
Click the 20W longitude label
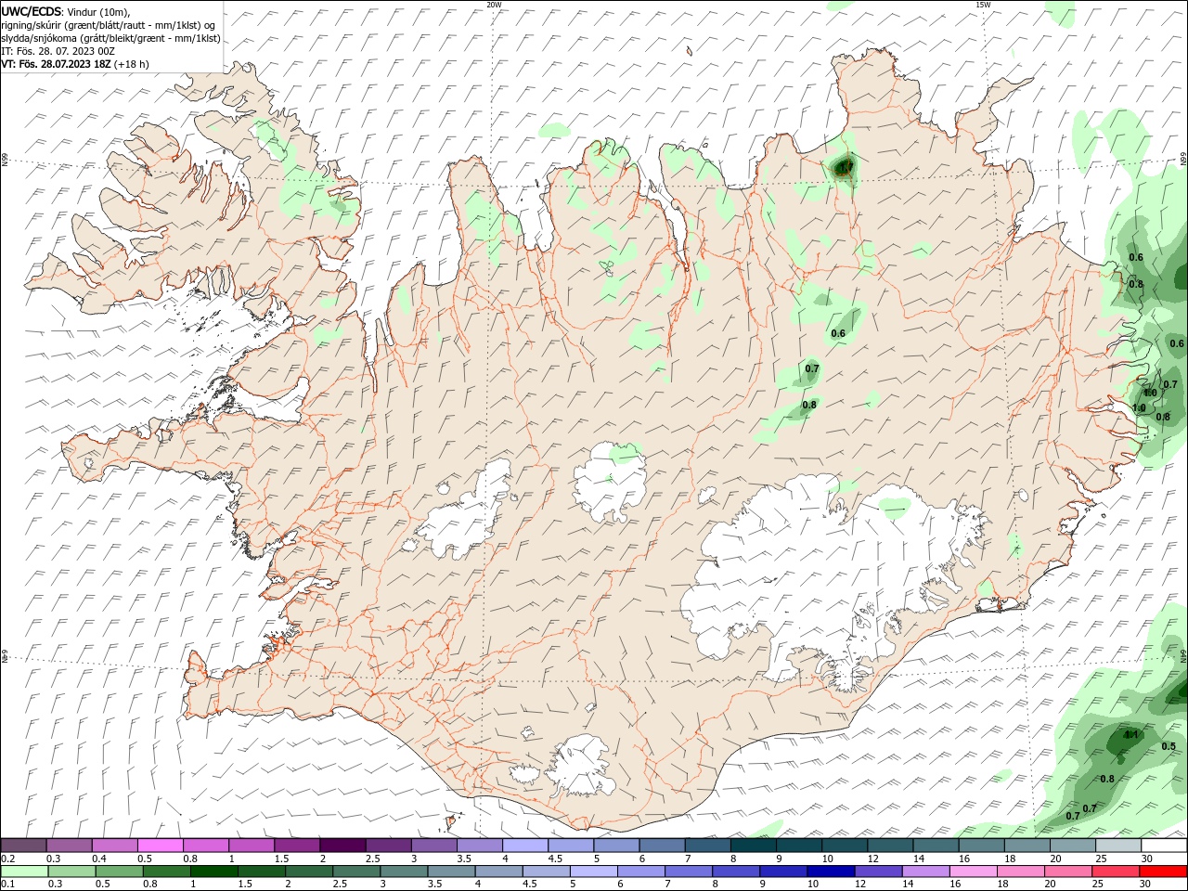point(494,5)
